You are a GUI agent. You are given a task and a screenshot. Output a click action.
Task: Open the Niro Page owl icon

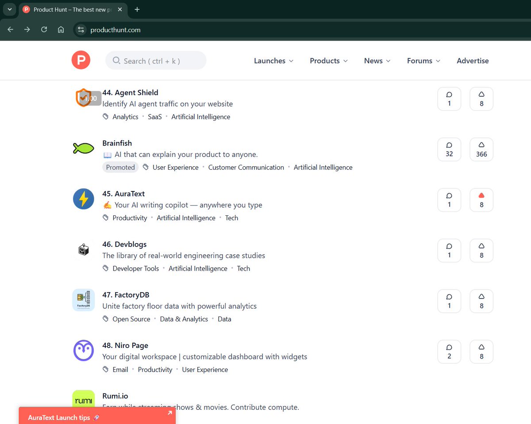pos(84,351)
